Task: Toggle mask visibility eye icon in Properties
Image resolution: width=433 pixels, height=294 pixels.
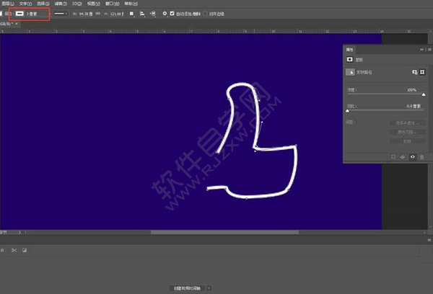Action: pyautogui.click(x=412, y=156)
